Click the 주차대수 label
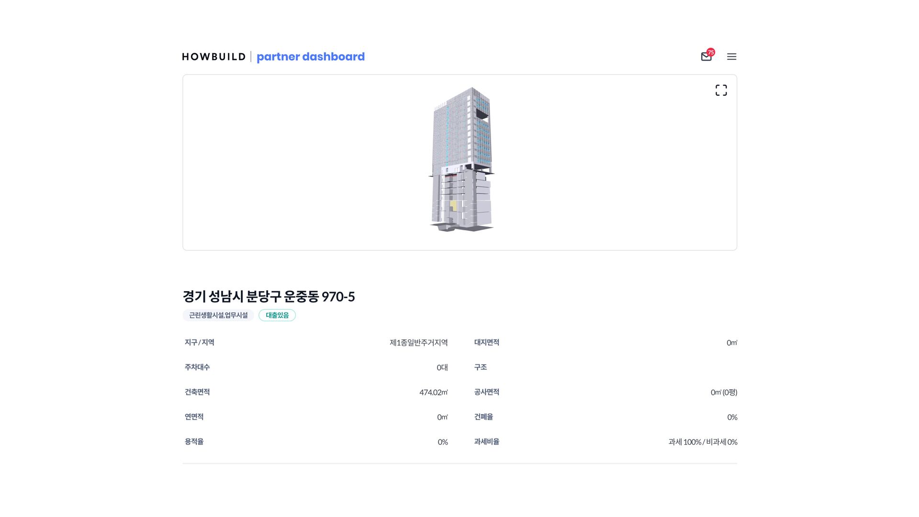 pyautogui.click(x=197, y=367)
